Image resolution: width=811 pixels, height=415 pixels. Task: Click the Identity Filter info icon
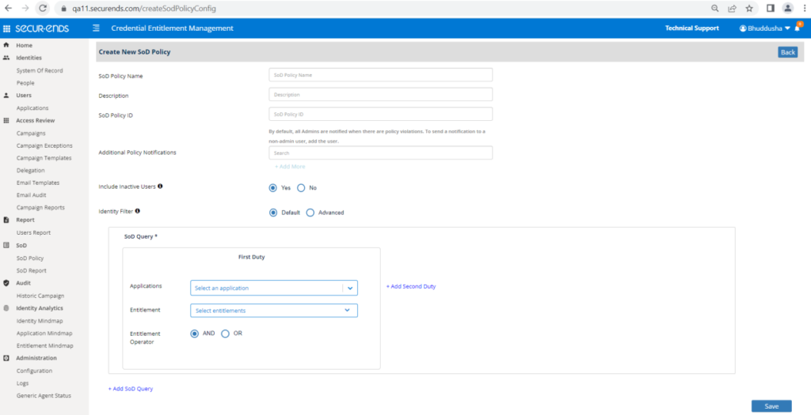(138, 210)
